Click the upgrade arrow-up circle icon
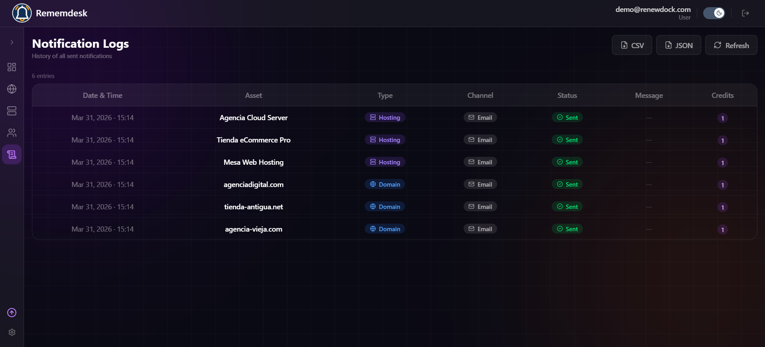 [12, 313]
